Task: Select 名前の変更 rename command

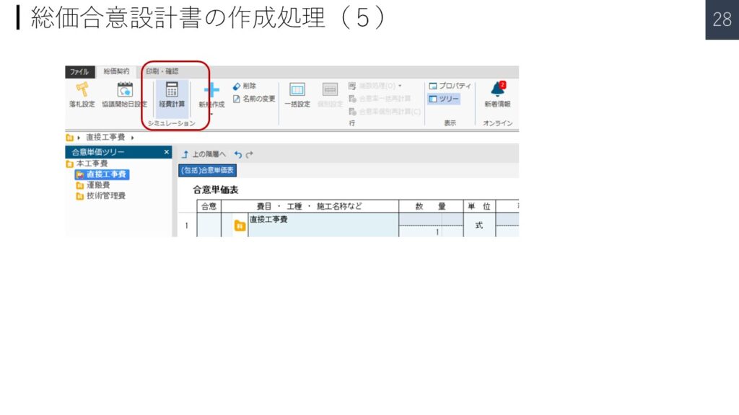Action: (x=254, y=99)
